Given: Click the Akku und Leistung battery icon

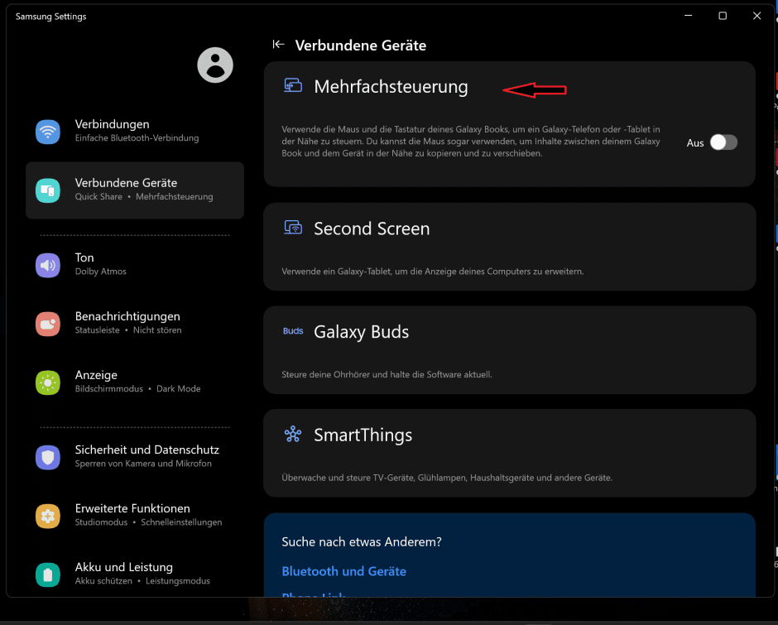Looking at the screenshot, I should [x=48, y=575].
